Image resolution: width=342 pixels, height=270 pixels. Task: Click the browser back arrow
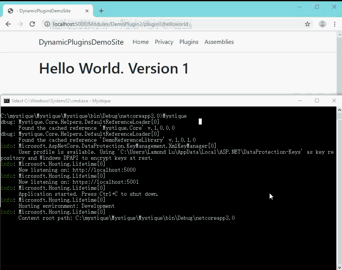[8, 24]
